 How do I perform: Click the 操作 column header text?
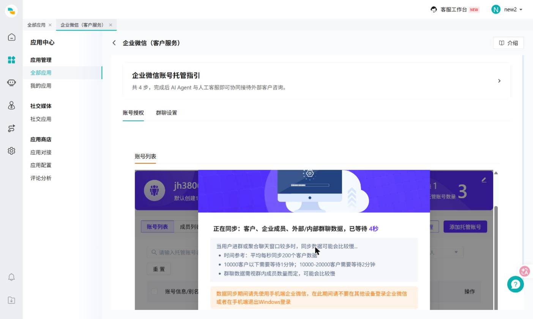click(x=470, y=292)
